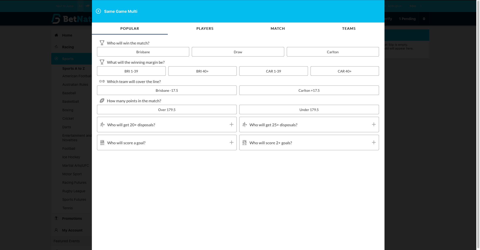Click the trophy icon beside match winner question
The image size is (480, 250).
pos(102,43)
